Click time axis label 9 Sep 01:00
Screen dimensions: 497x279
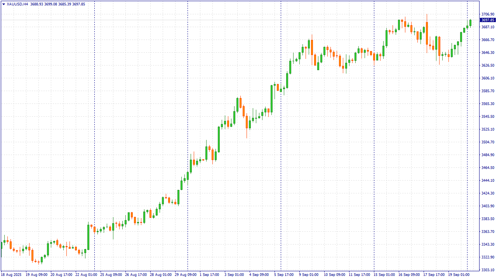tap(309, 275)
